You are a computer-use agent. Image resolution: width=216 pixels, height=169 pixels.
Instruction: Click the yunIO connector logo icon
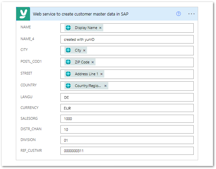coord(23,14)
